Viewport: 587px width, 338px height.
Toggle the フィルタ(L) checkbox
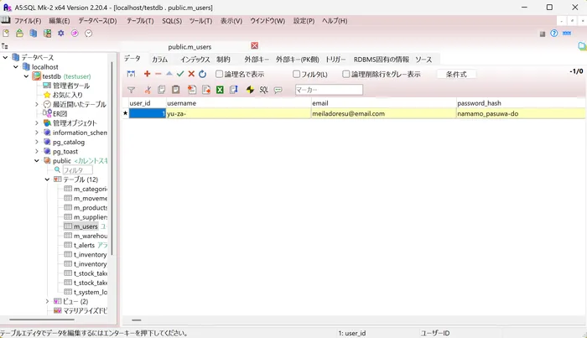click(297, 74)
